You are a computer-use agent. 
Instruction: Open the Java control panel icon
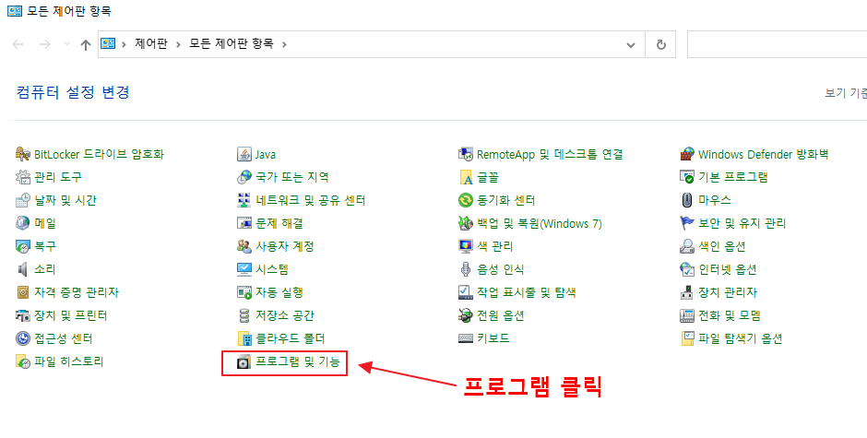[243, 154]
